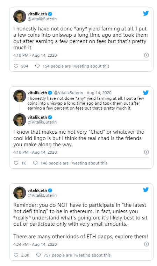Click the Twitter bird icon in first tweet
Viewport: 157px width, 266px height.
[x=146, y=13]
